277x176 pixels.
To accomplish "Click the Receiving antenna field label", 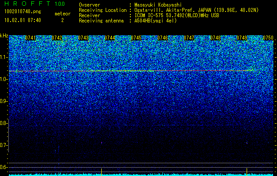I will click(101, 21).
